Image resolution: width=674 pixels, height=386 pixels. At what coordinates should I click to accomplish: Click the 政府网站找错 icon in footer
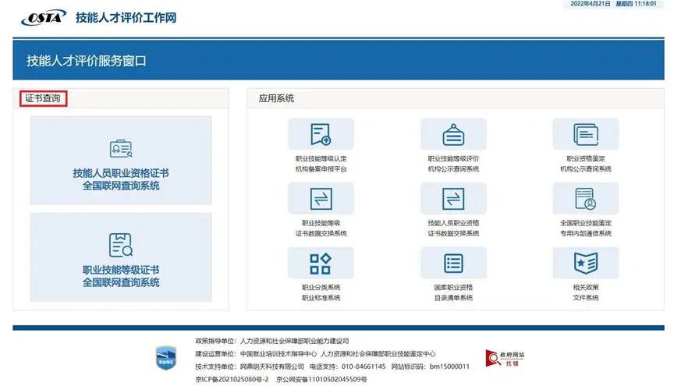(505, 358)
